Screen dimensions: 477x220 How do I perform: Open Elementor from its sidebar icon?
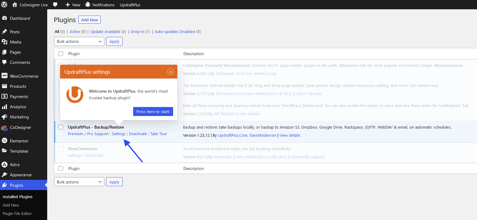[x=5, y=141]
